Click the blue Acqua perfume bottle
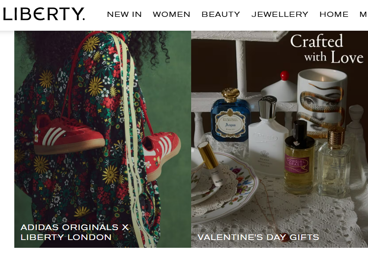The image size is (368, 253). tap(231, 115)
